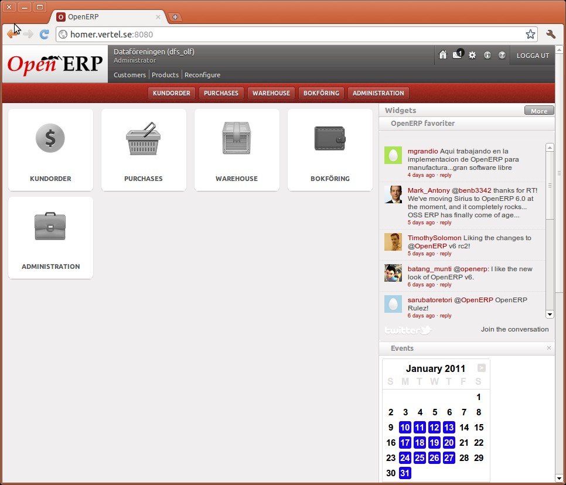Viewport: 566px width, 485px height.
Task: Click the browser forward arrow
Action: coord(28,35)
